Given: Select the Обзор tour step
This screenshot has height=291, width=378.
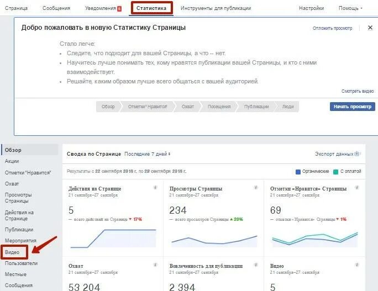Looking at the screenshot, I should [108, 107].
